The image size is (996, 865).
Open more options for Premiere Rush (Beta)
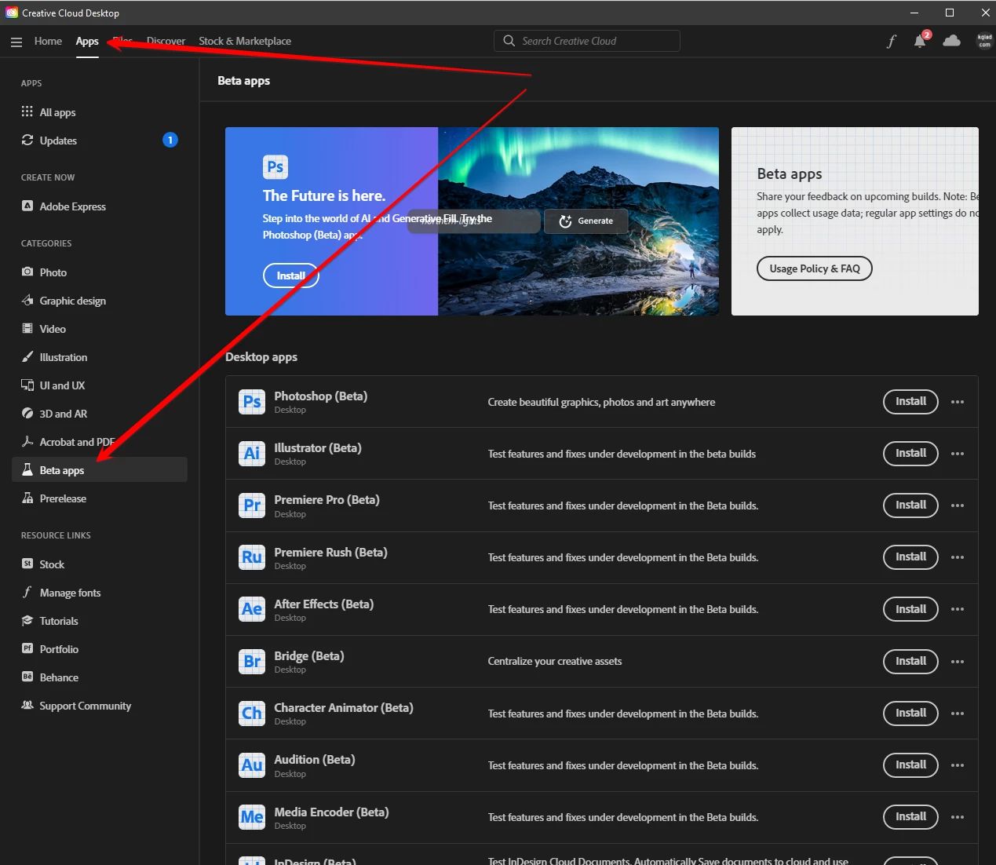pos(958,557)
